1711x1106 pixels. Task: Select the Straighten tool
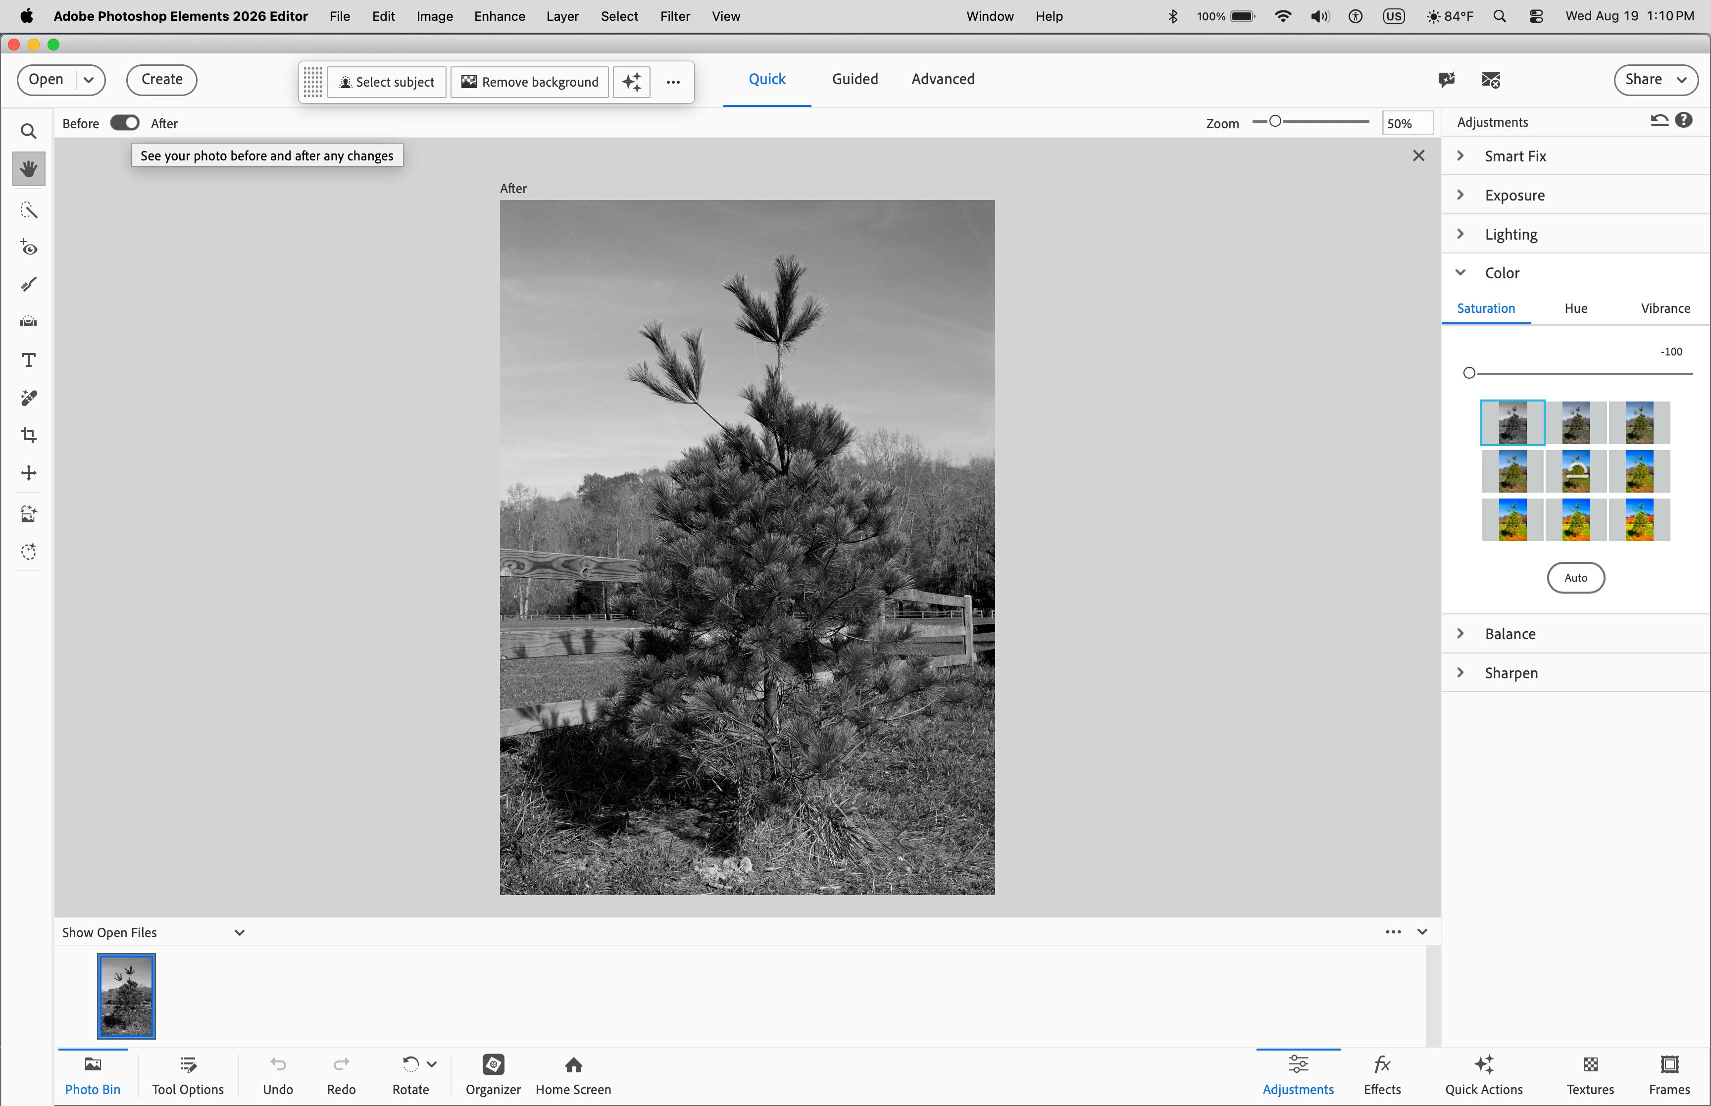(x=29, y=322)
